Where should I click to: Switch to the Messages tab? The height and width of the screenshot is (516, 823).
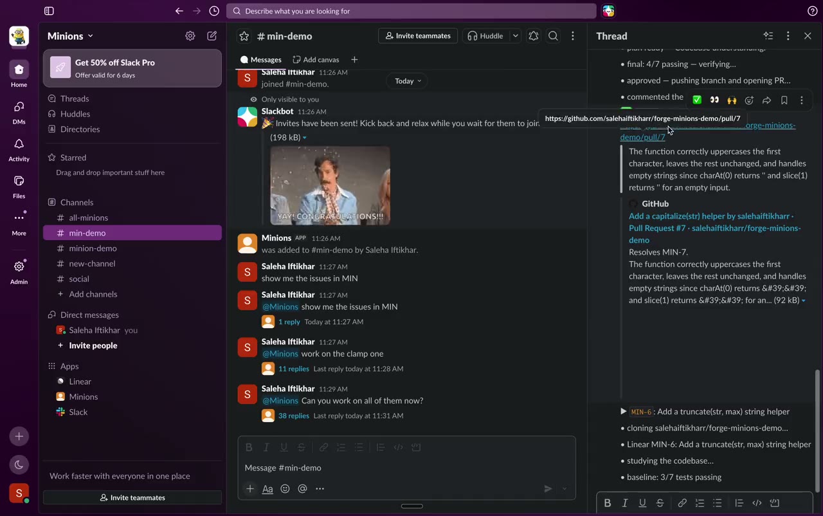260,60
